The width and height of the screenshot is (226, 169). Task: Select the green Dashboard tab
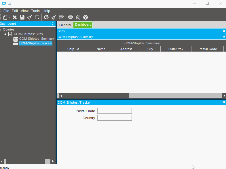pyautogui.click(x=83, y=24)
